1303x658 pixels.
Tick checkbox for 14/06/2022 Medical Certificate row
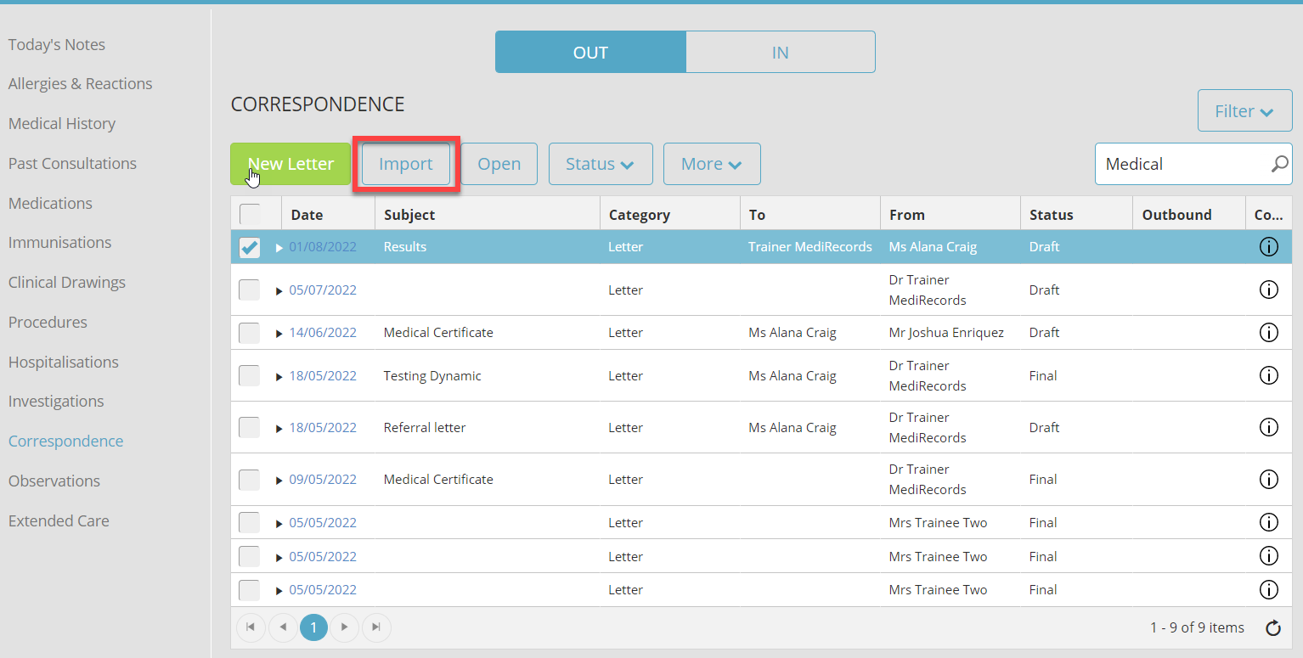click(x=250, y=333)
